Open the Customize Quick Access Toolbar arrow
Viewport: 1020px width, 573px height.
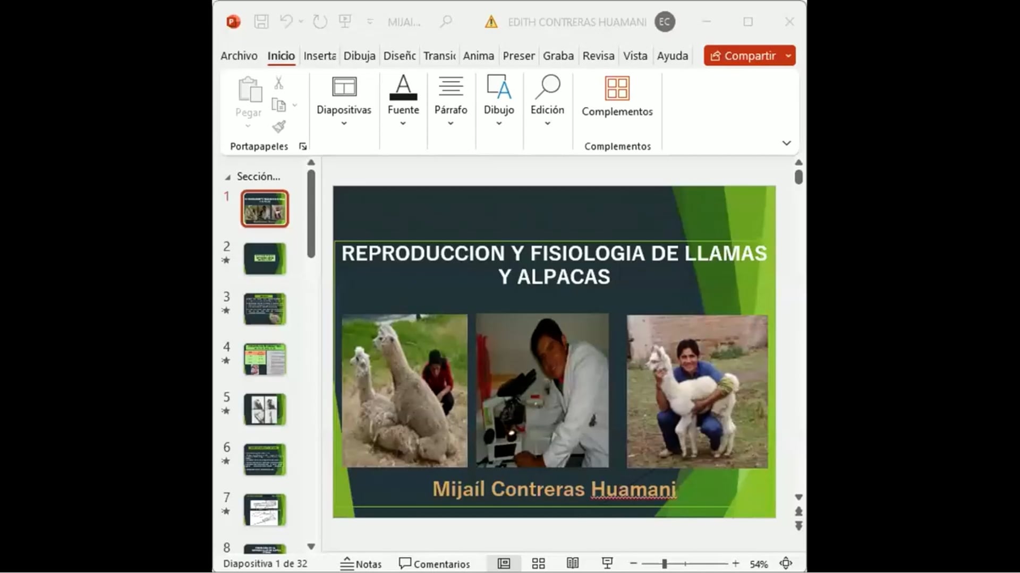click(x=370, y=22)
